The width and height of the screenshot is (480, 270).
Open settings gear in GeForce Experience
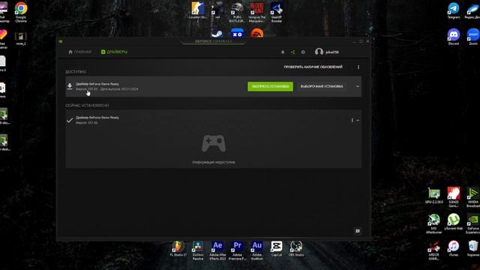pyautogui.click(x=303, y=52)
